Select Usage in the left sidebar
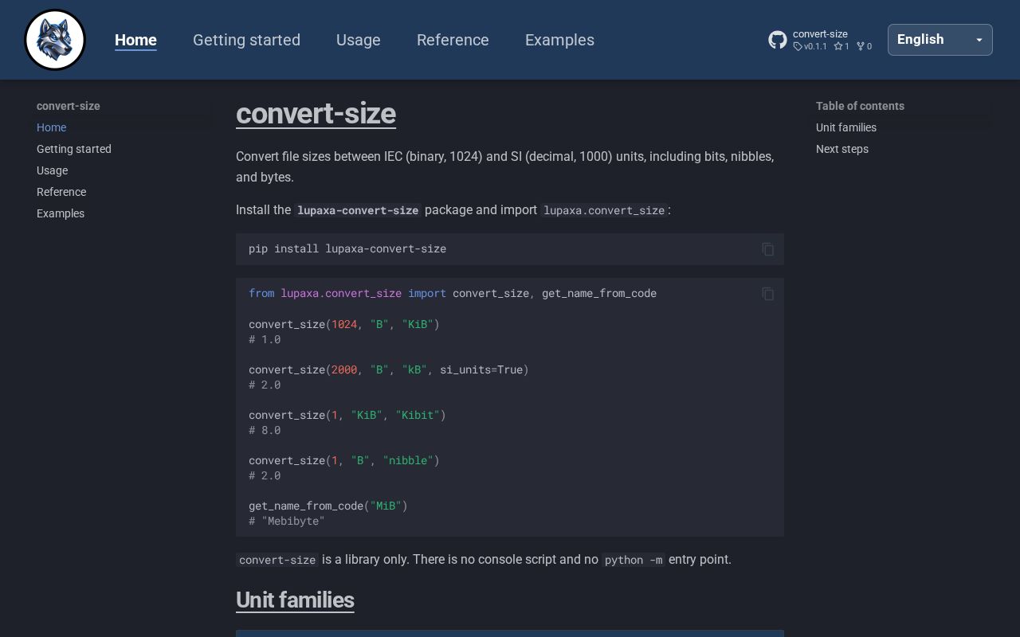This screenshot has height=637, width=1020. pos(52,170)
